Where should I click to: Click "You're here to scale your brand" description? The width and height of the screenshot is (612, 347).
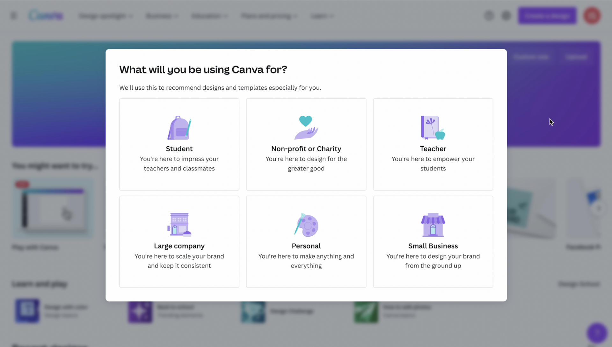point(179,261)
